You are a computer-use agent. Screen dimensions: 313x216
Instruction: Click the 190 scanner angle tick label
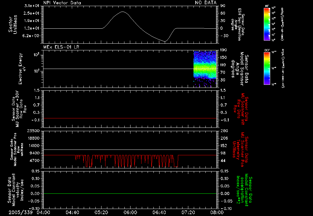(x=223, y=50)
